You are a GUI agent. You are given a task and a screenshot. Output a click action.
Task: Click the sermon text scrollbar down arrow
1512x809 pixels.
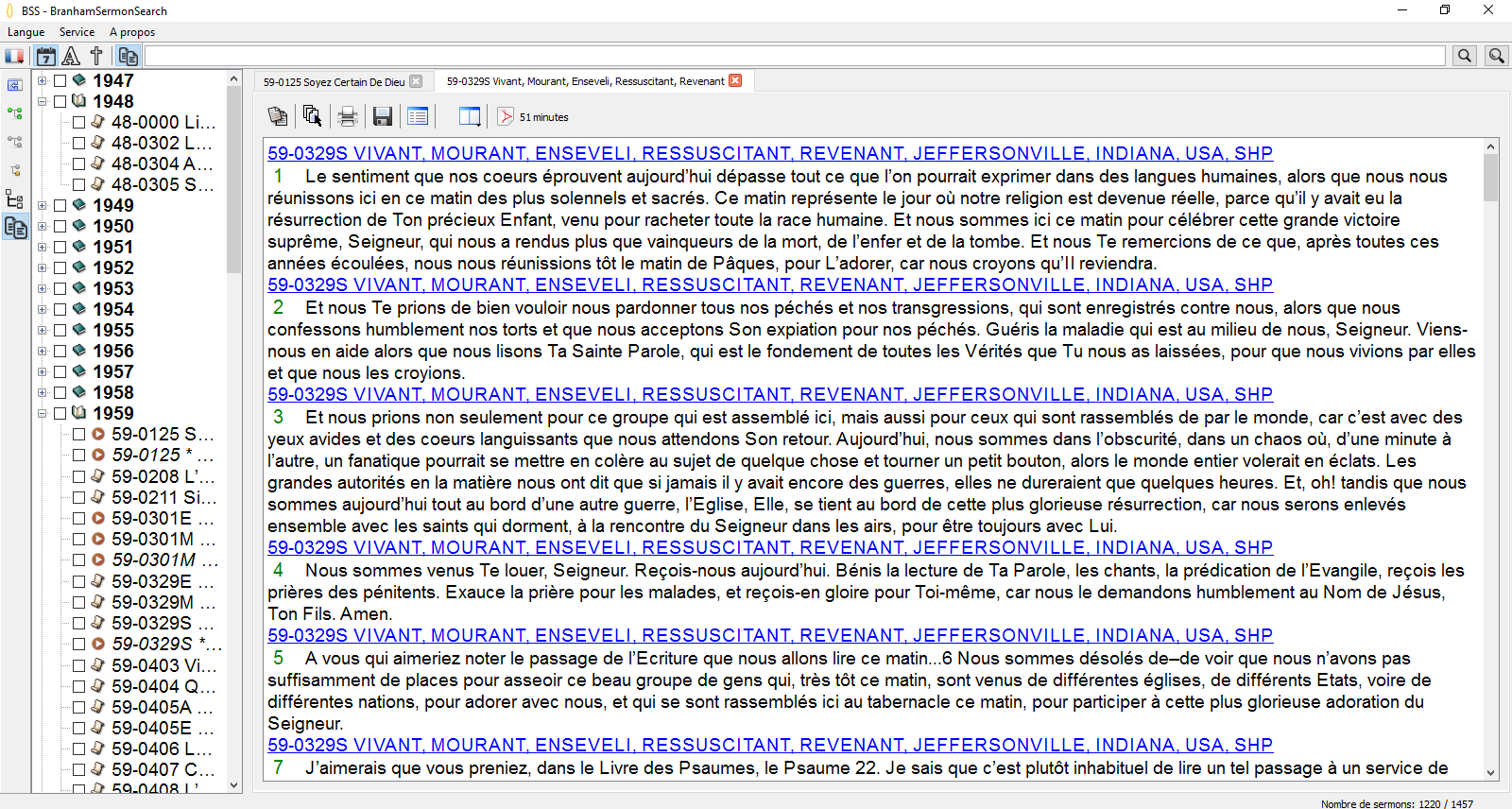[1491, 772]
